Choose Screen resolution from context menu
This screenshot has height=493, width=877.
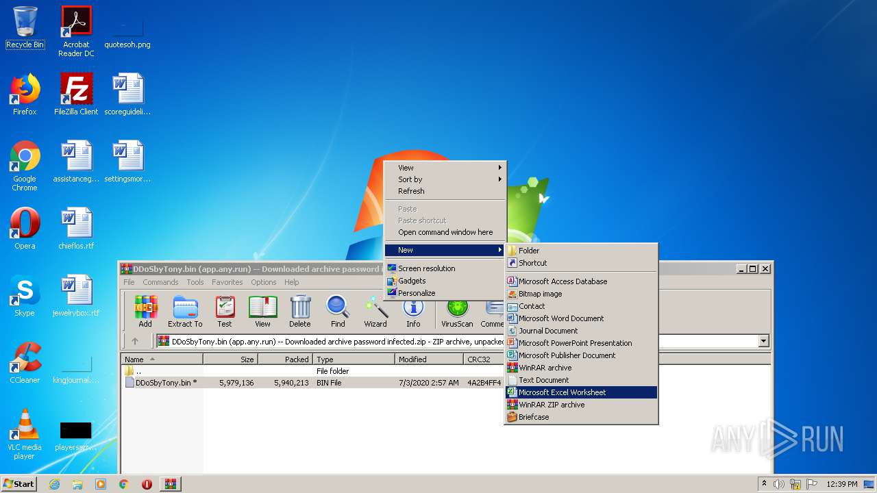click(x=445, y=268)
